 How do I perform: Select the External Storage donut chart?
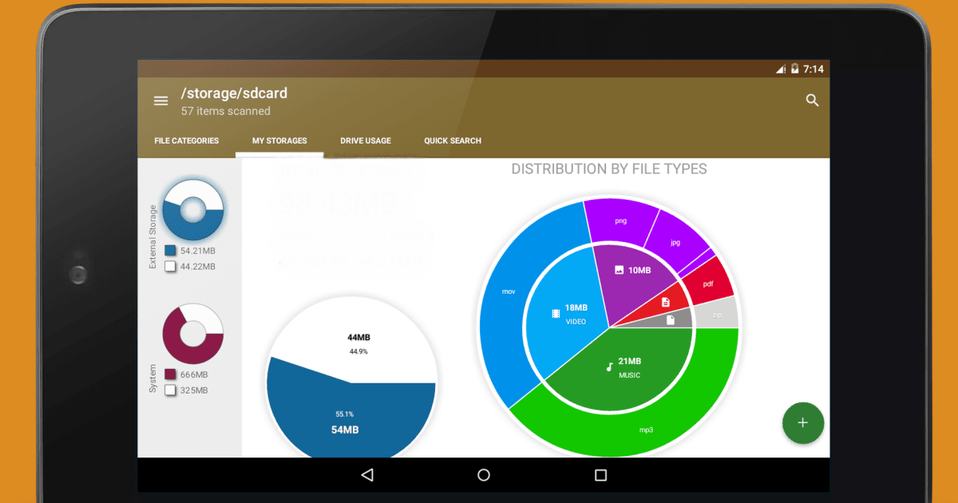pos(192,210)
